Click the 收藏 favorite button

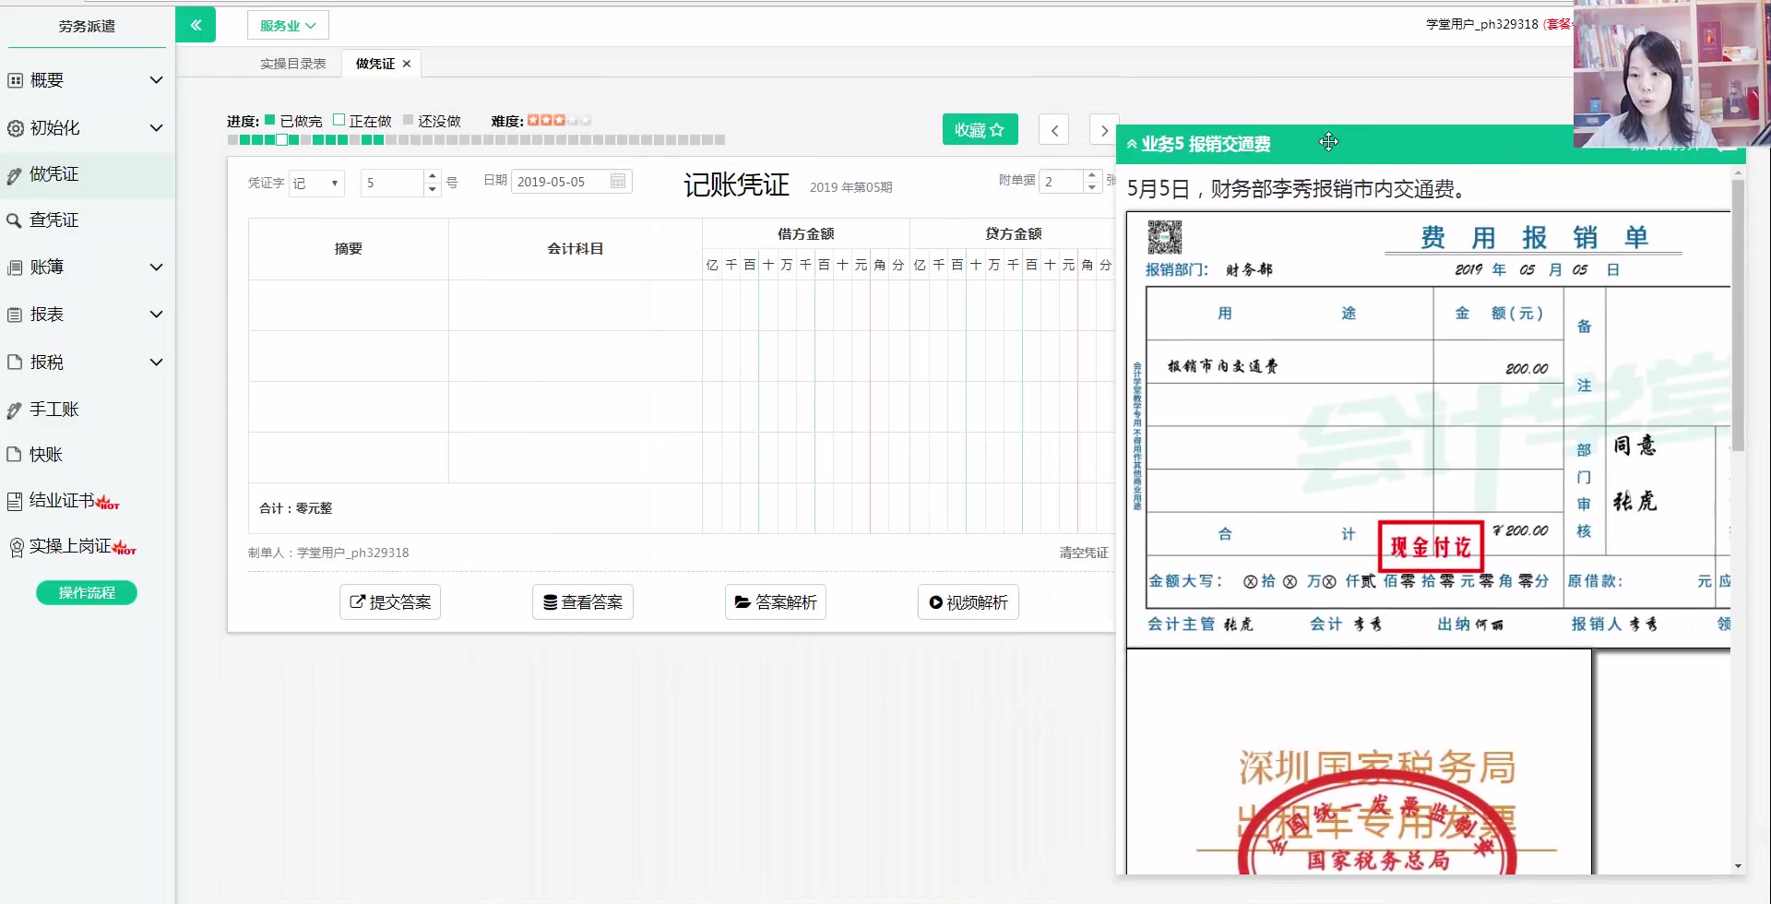click(x=980, y=130)
